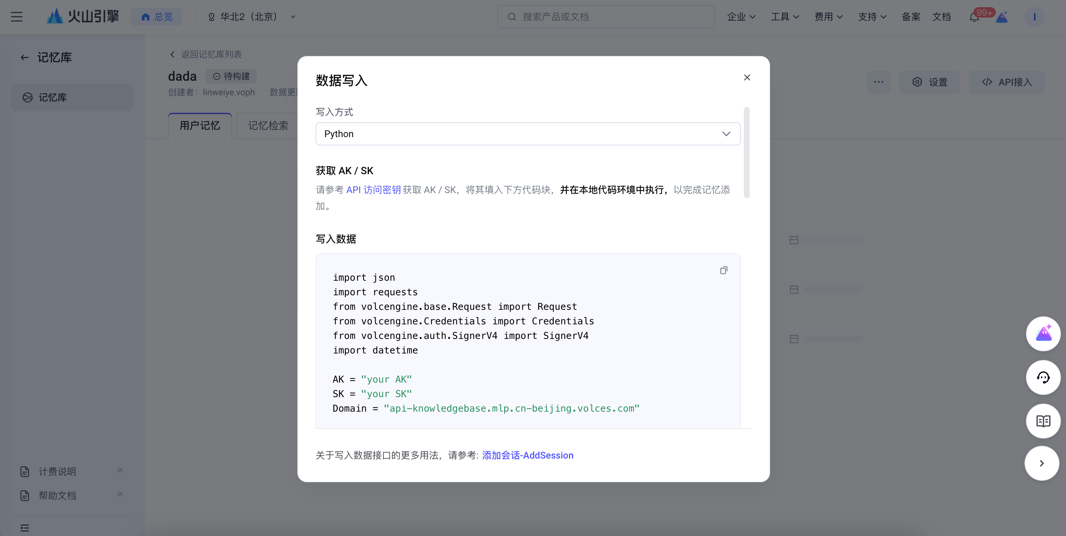Follow the 添加会话-AddSession link
The height and width of the screenshot is (536, 1066).
click(528, 455)
